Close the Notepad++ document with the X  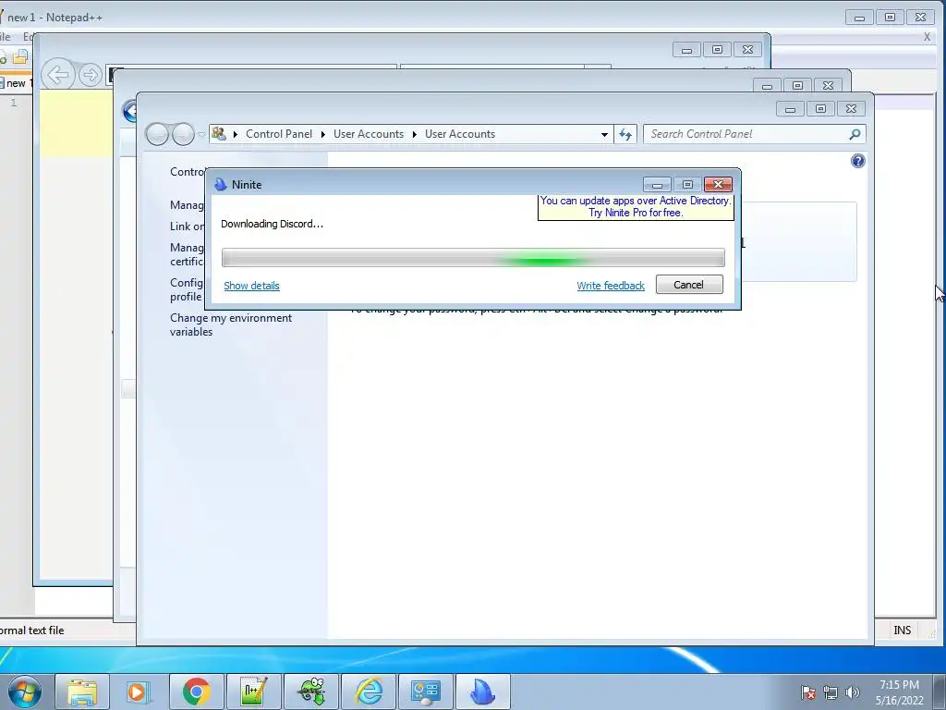point(928,37)
